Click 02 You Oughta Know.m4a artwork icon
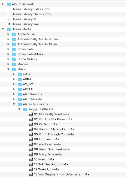 31,119
